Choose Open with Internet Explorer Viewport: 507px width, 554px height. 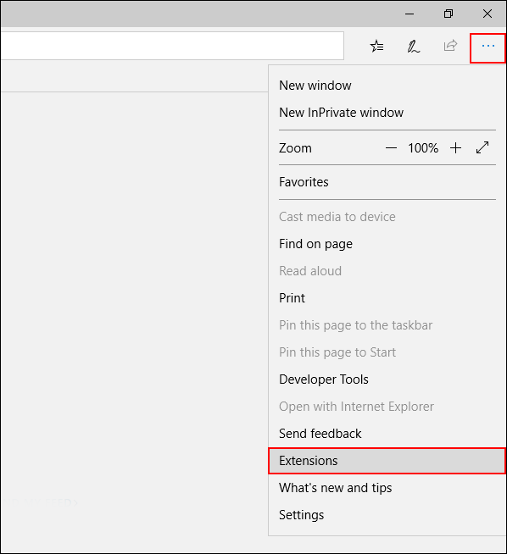(x=387, y=407)
